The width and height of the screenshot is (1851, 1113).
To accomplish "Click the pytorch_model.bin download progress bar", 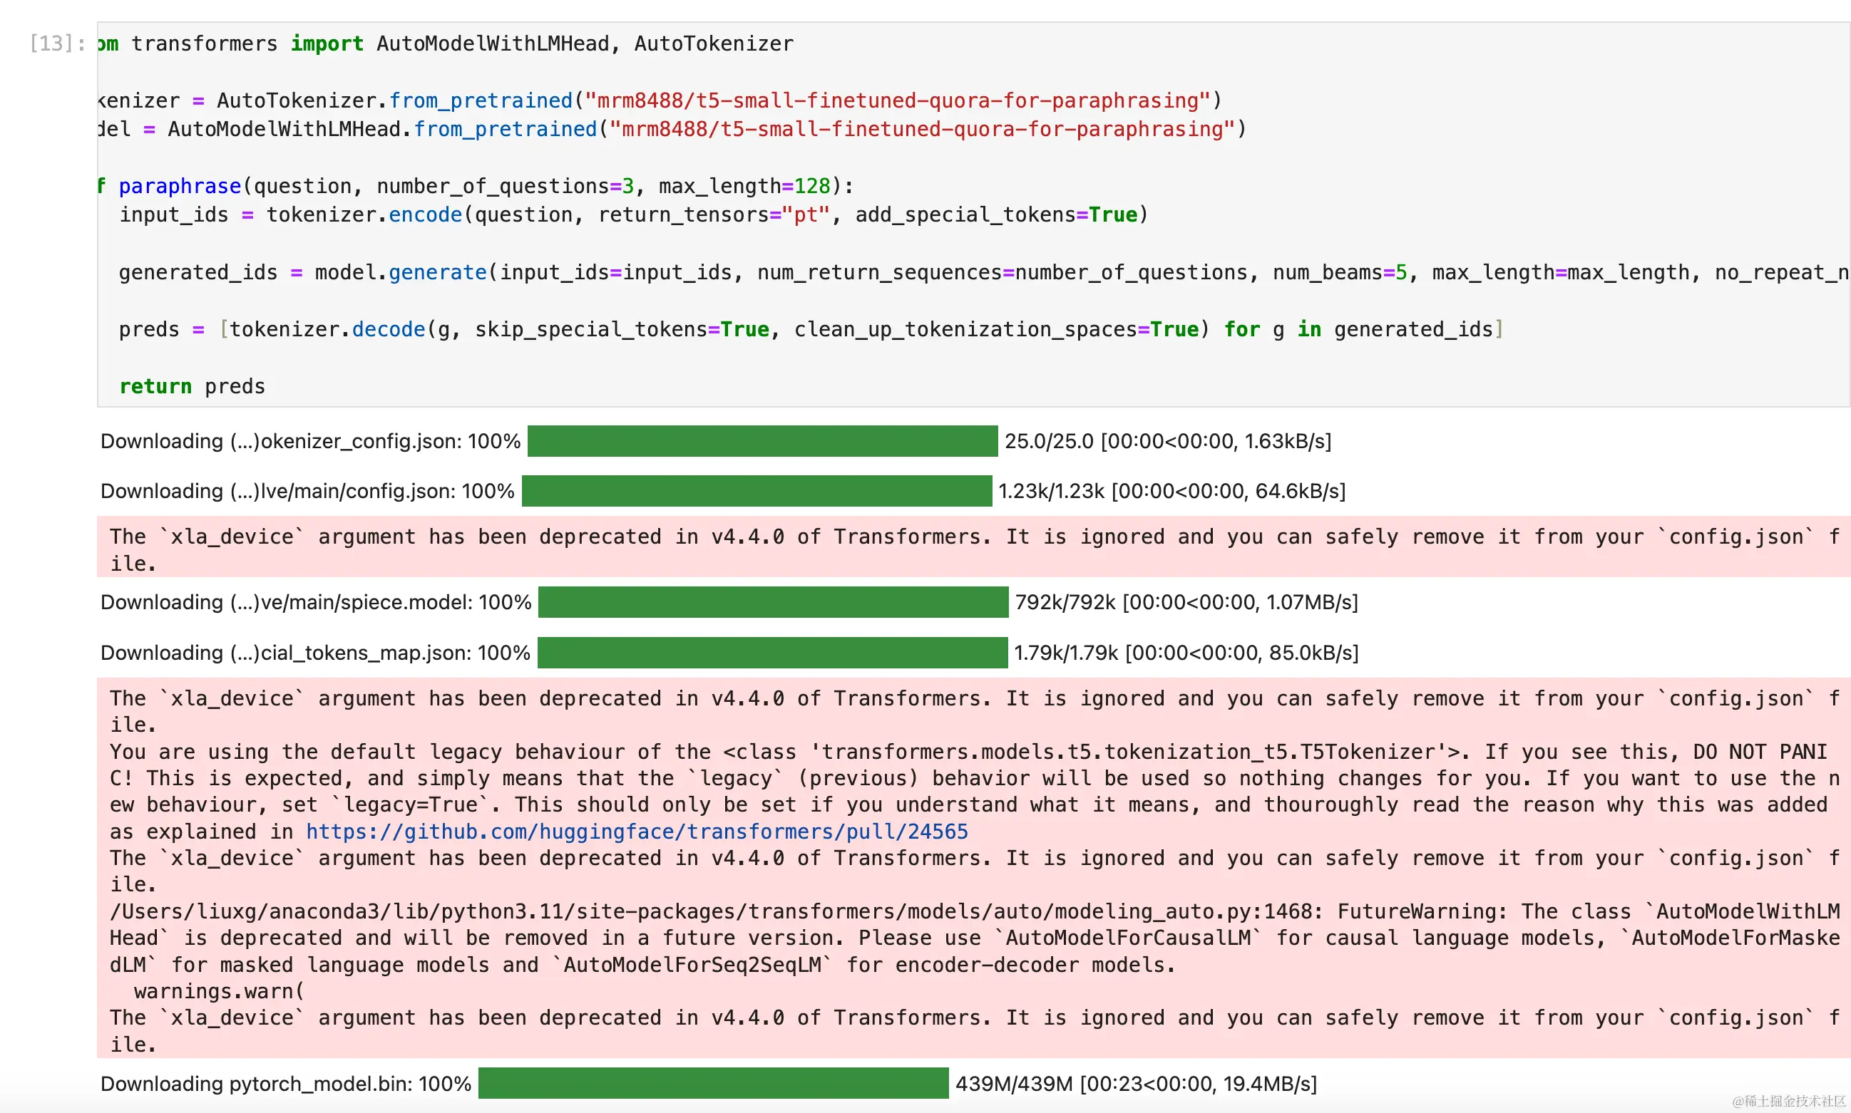I will pos(713,1084).
